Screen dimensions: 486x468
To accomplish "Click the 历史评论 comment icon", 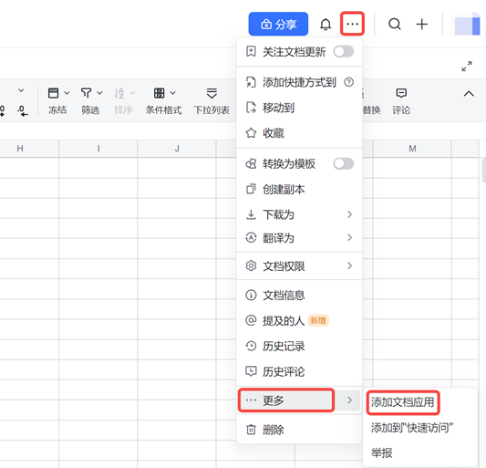I will point(251,371).
